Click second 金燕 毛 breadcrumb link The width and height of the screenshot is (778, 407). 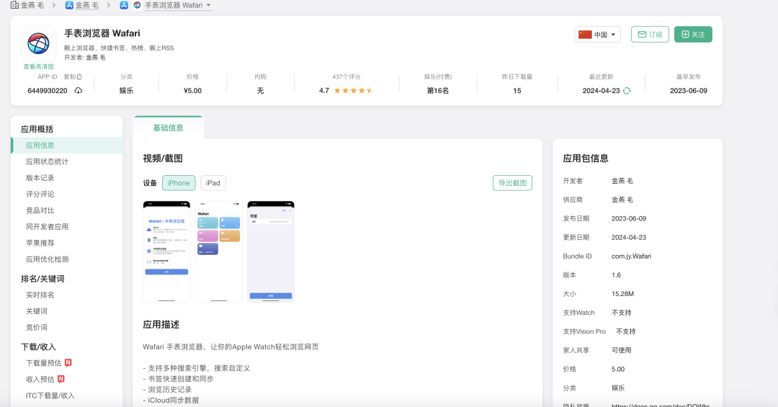coord(87,6)
